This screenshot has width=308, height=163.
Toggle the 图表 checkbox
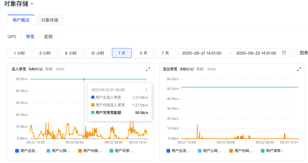click(295, 53)
